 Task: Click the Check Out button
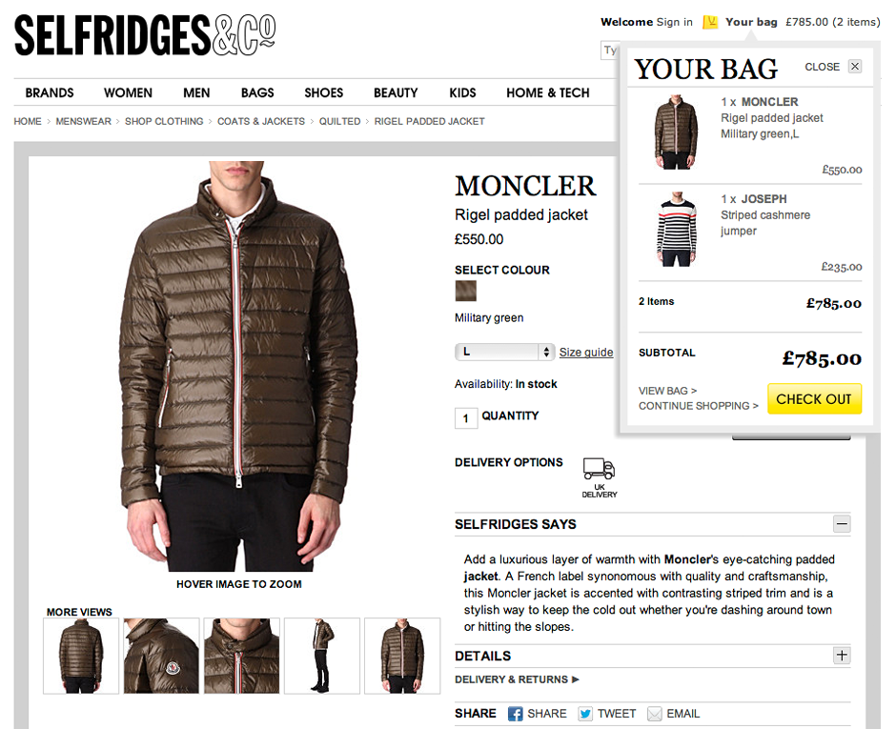[814, 398]
